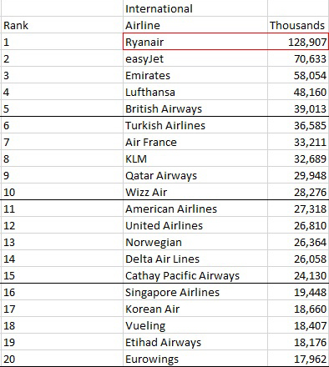Click the Qatar Airways value 29,948

click(298, 175)
